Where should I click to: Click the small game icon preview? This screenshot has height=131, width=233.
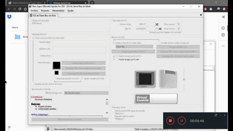(56, 73)
